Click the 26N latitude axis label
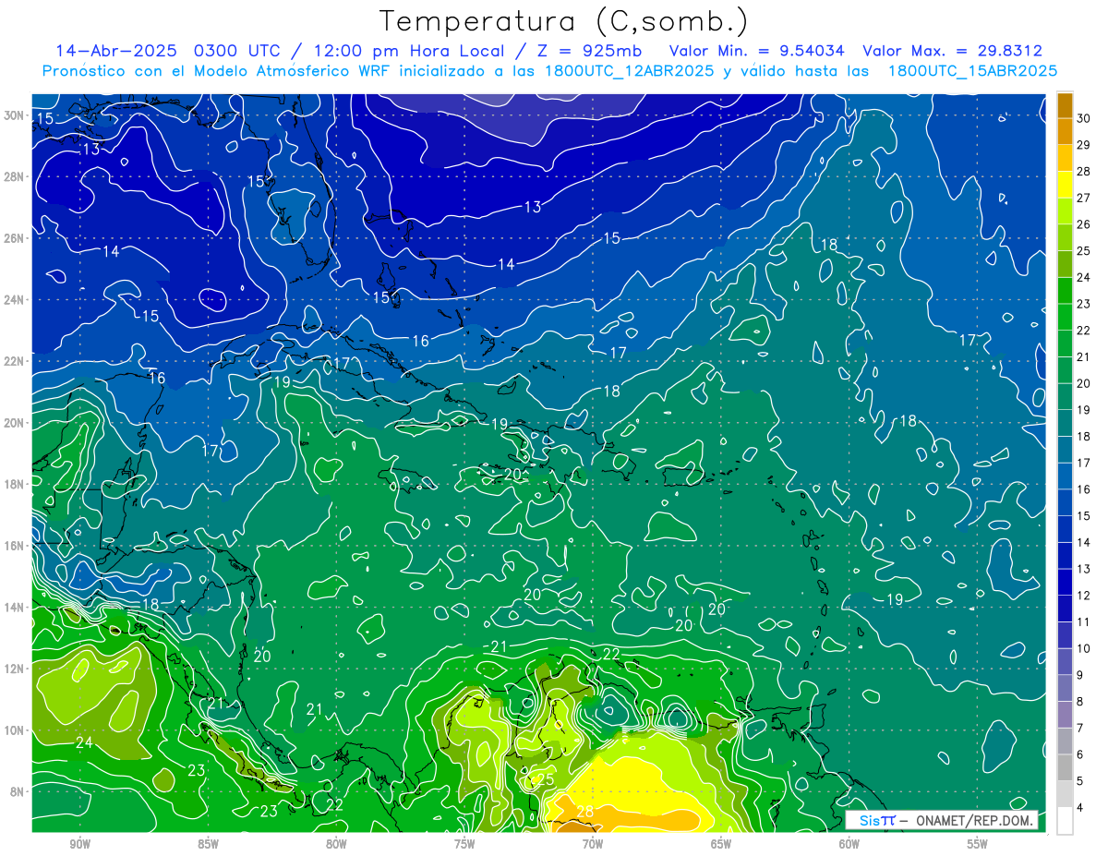 click(14, 237)
